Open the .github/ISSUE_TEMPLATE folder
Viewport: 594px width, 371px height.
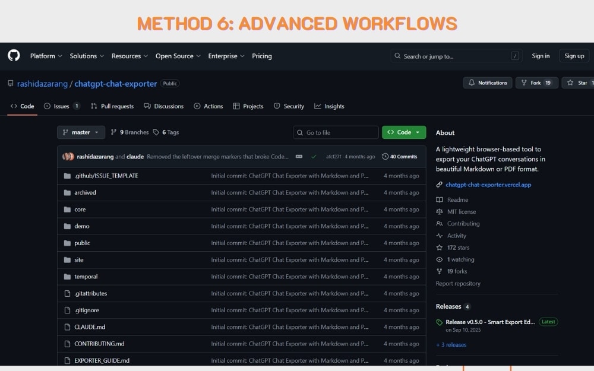click(106, 176)
